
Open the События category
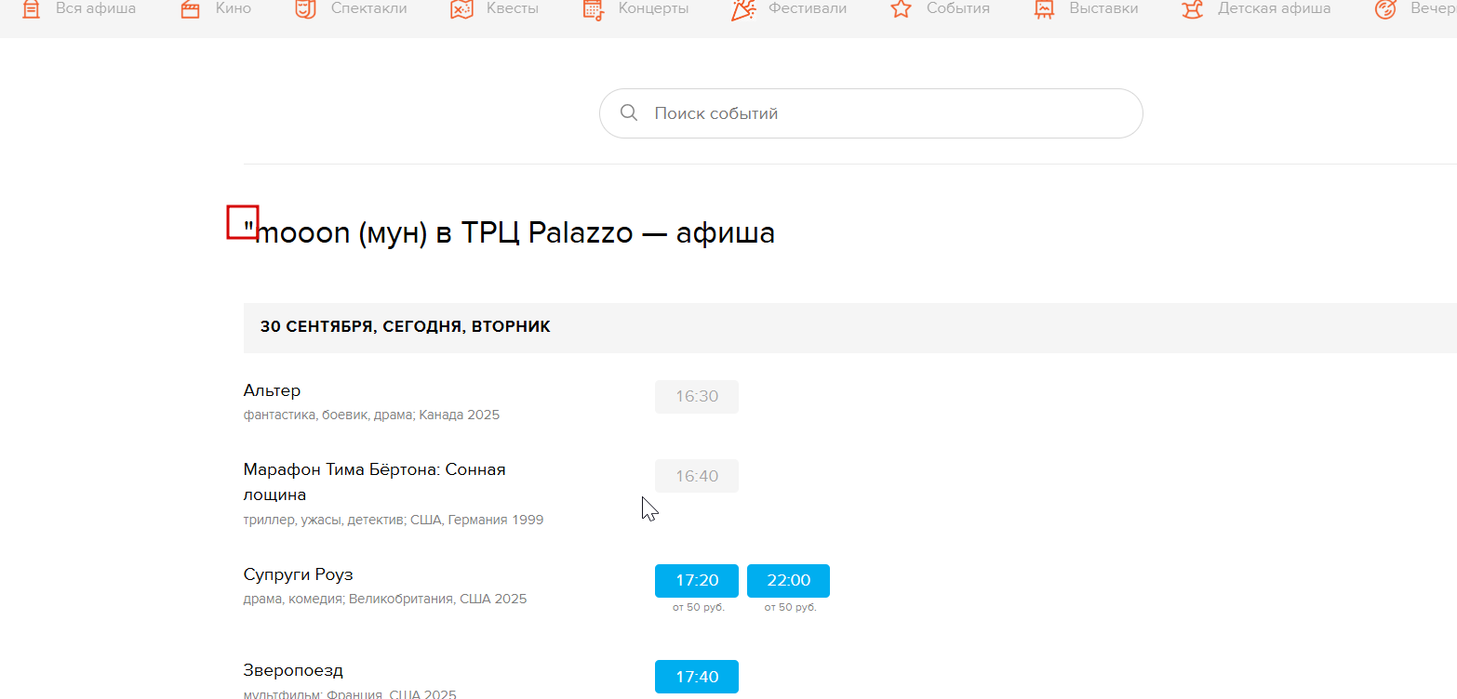(958, 8)
